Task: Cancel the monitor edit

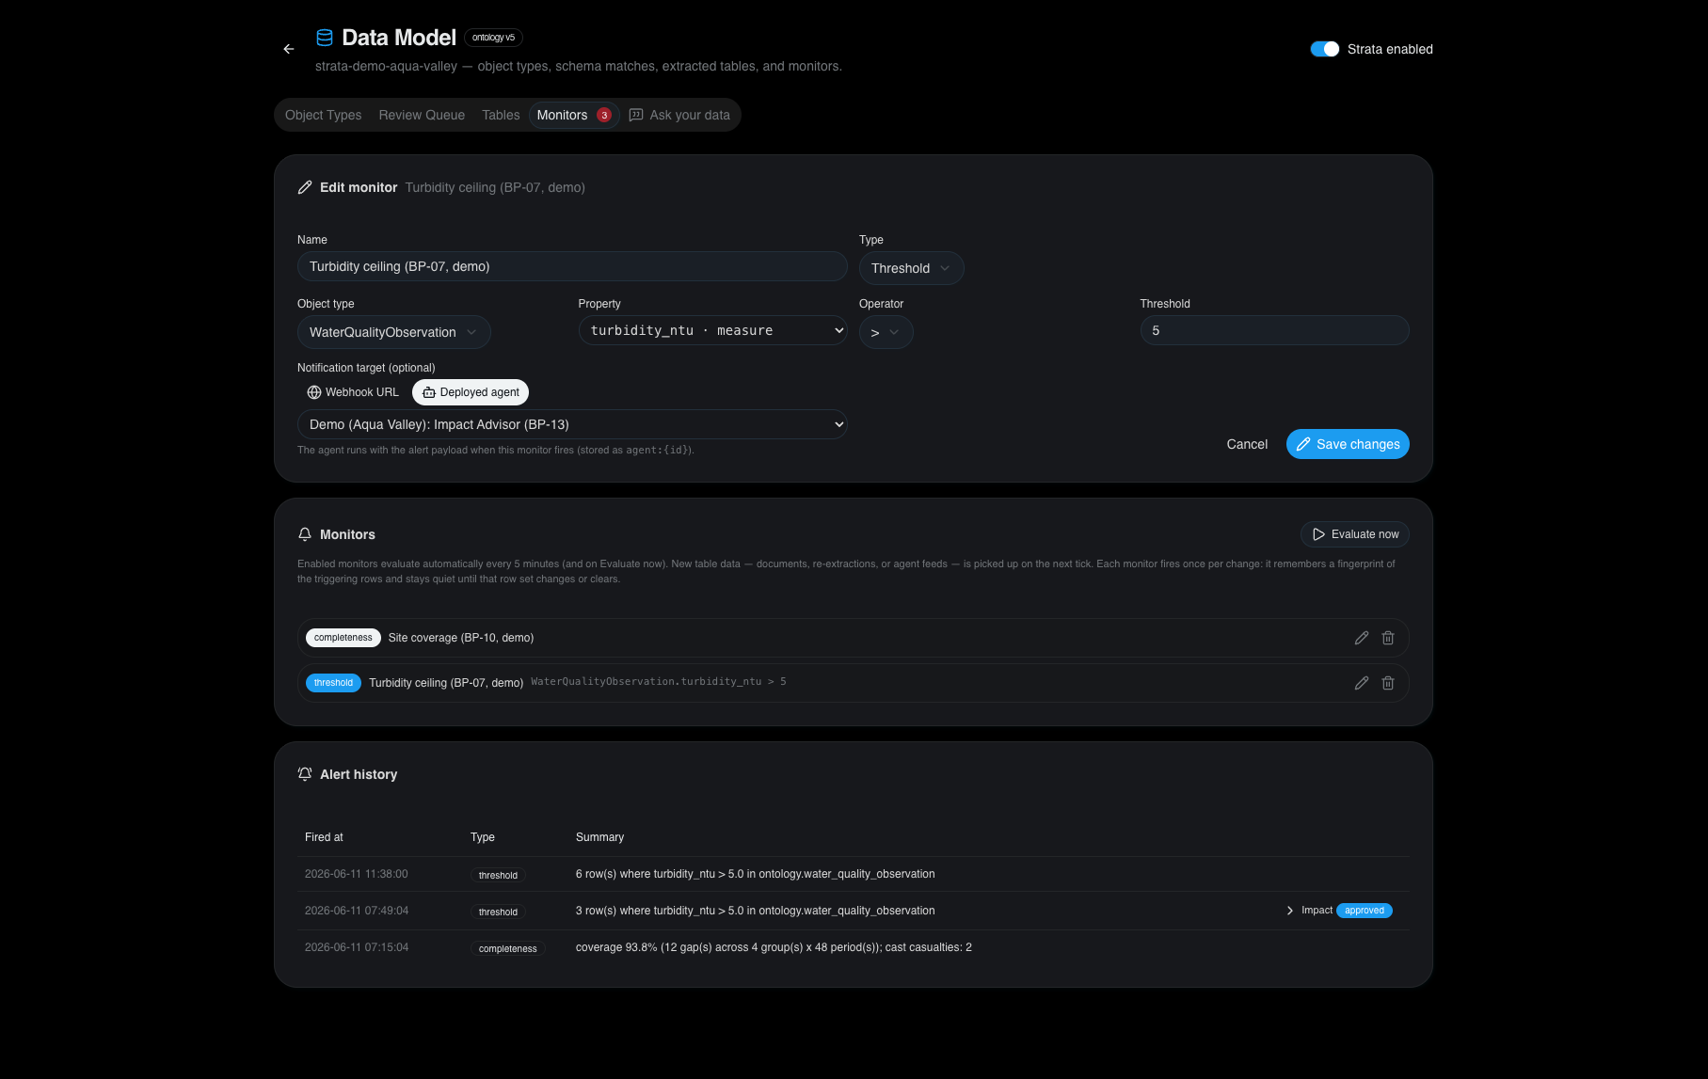Action: pyautogui.click(x=1247, y=444)
